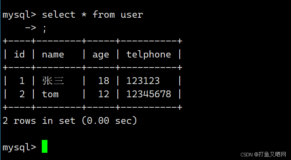This screenshot has height=160, width=291.
Task: Click the id value 2 in second row
Action: (22, 94)
